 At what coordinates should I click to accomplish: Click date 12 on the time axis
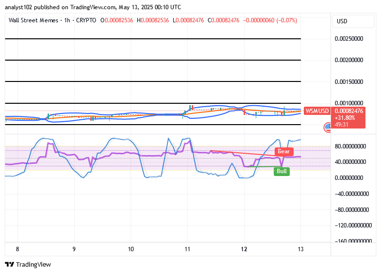pos(244,249)
